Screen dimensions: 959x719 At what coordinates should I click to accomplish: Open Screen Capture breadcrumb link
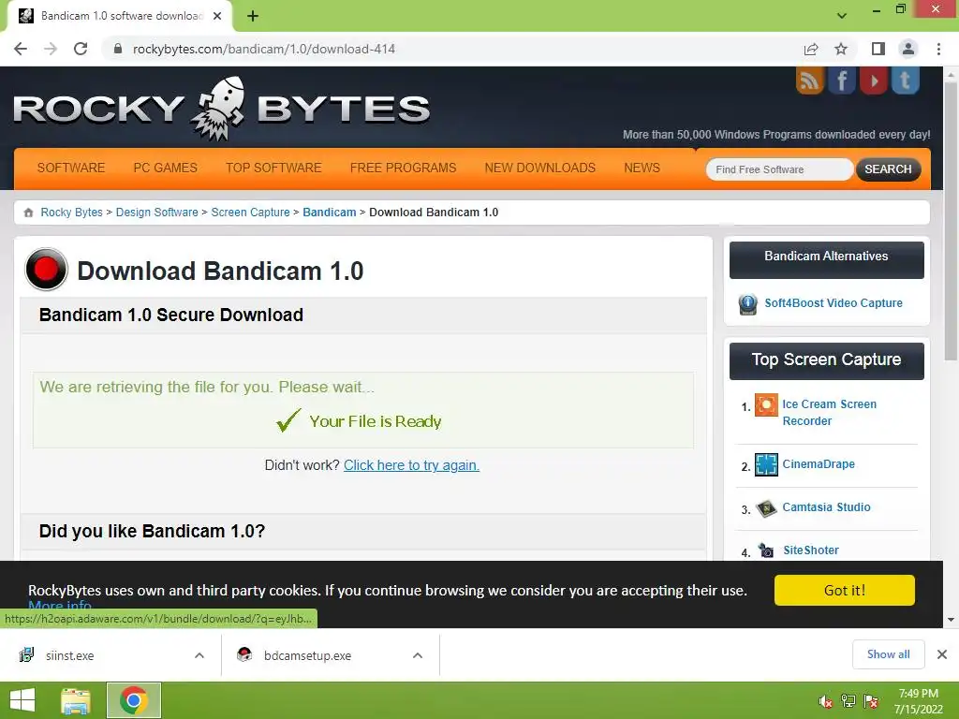coord(250,213)
